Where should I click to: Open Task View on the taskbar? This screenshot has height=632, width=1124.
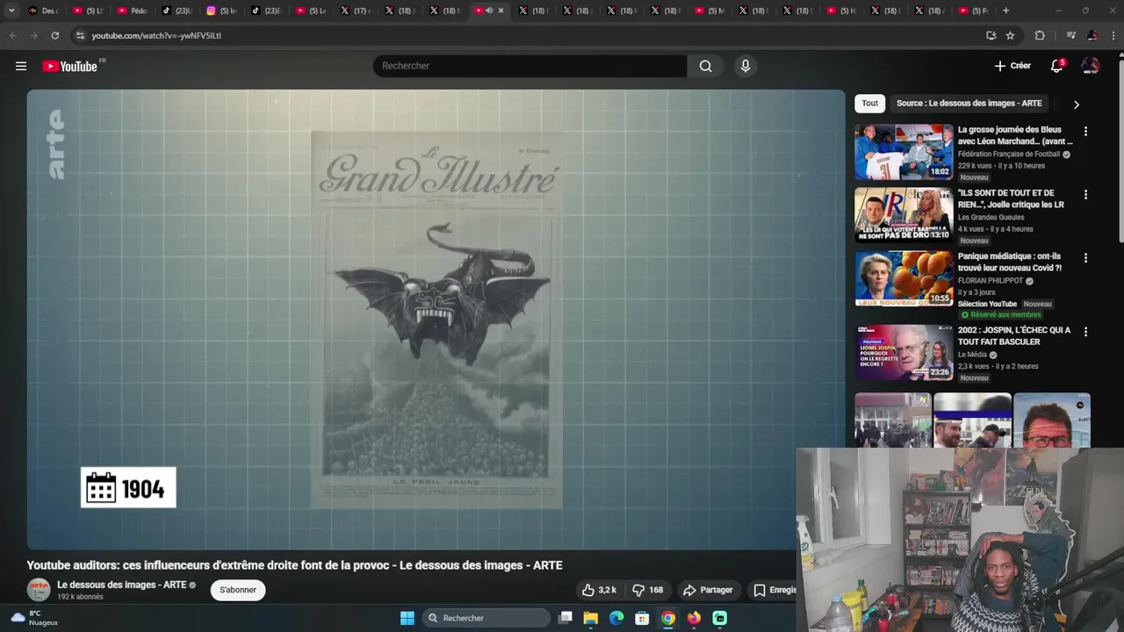click(x=566, y=618)
